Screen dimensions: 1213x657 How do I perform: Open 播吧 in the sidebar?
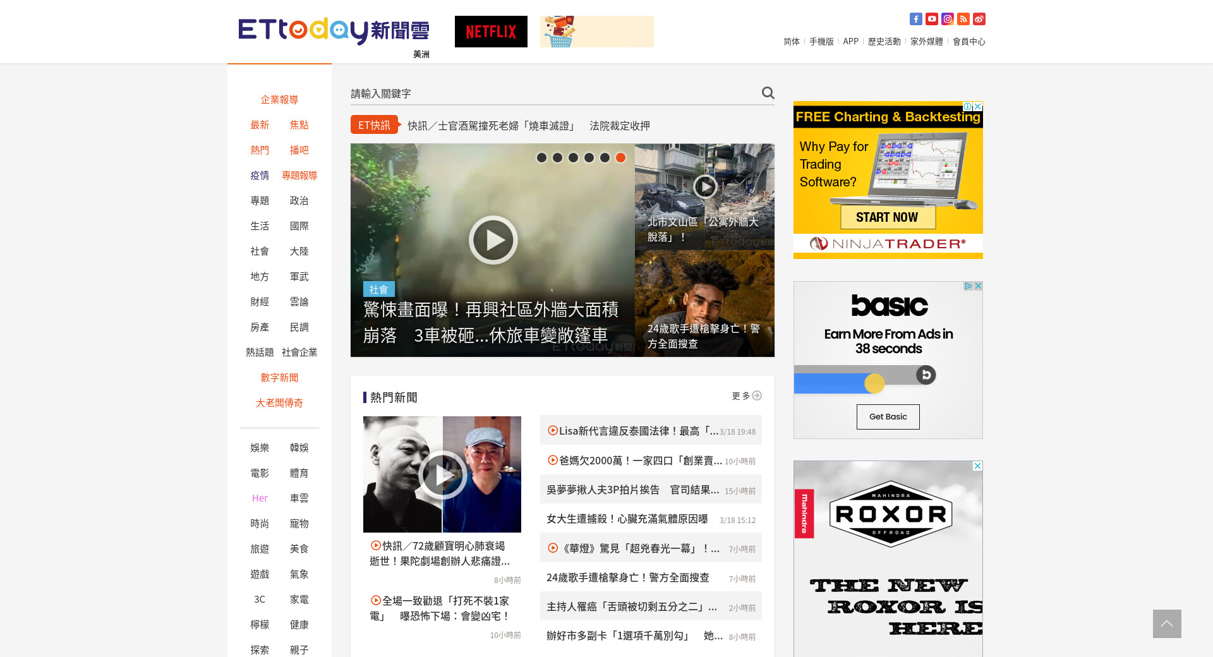(x=299, y=150)
